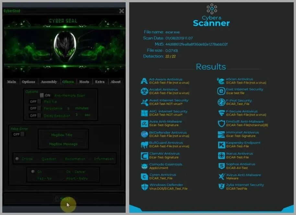Click the Windows Defender shield icon

(x=145, y=187)
